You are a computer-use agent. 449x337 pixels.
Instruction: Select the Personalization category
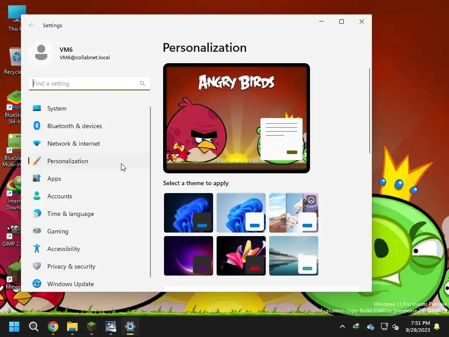(x=89, y=161)
